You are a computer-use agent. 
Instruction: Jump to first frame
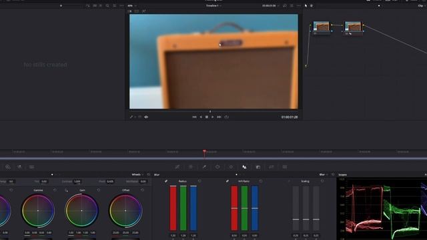(194, 117)
